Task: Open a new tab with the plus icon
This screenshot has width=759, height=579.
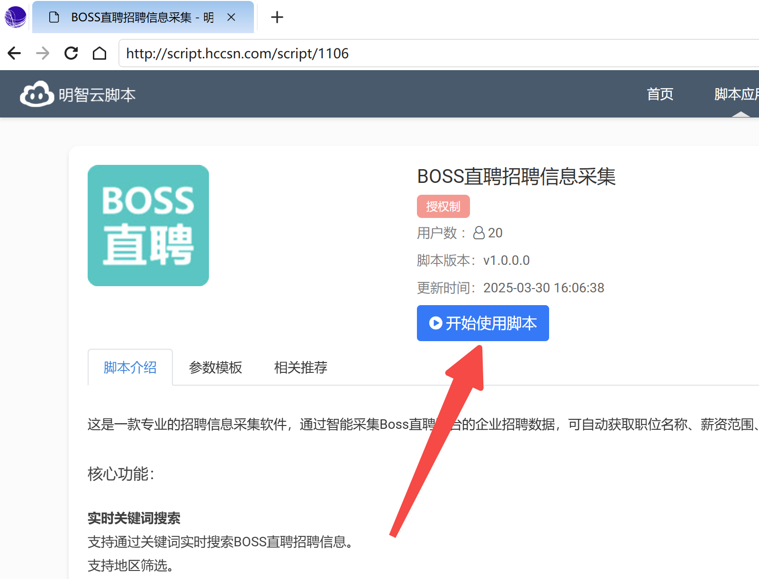Action: pos(277,18)
